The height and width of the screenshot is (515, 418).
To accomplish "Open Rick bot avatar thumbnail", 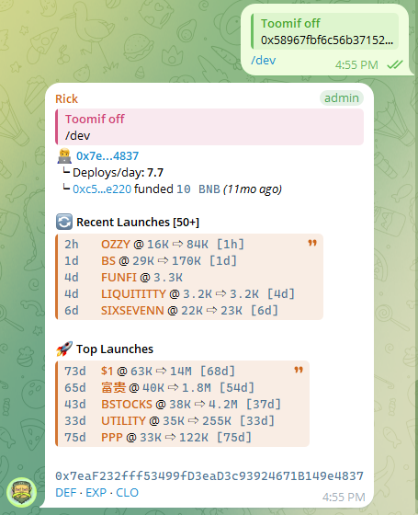I will click(x=21, y=492).
